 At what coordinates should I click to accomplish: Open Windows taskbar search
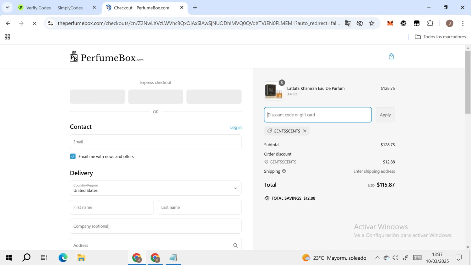coord(26,258)
